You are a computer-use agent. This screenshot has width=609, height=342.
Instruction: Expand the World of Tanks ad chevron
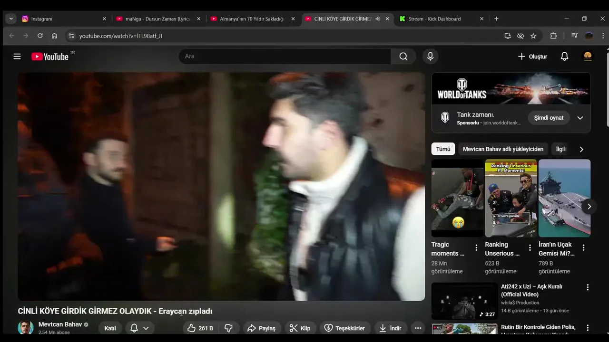pyautogui.click(x=580, y=118)
